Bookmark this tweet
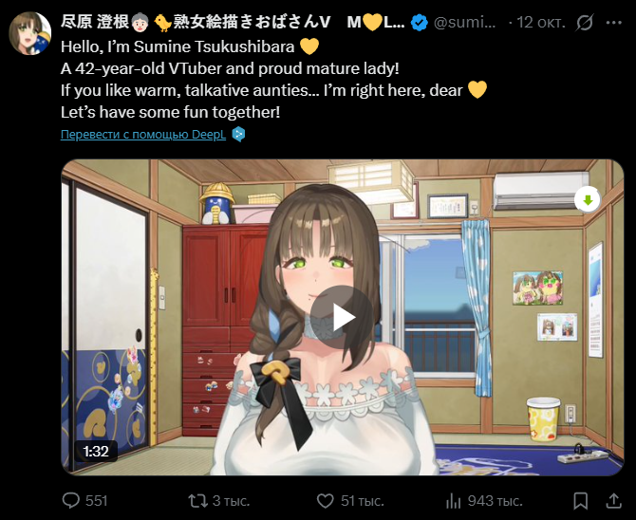 point(580,501)
